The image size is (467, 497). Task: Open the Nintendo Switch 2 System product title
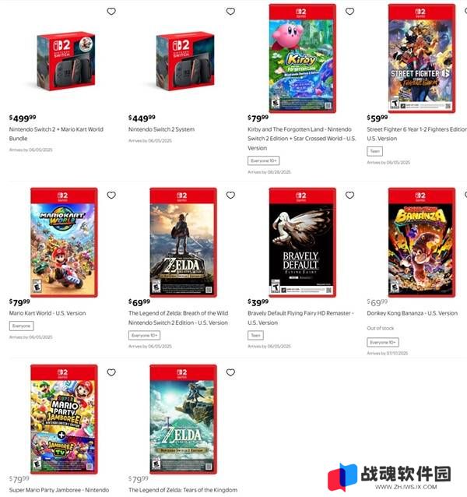[x=161, y=129]
